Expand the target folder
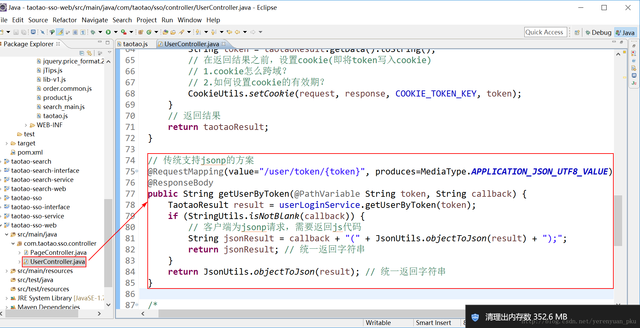 [x=7, y=143]
